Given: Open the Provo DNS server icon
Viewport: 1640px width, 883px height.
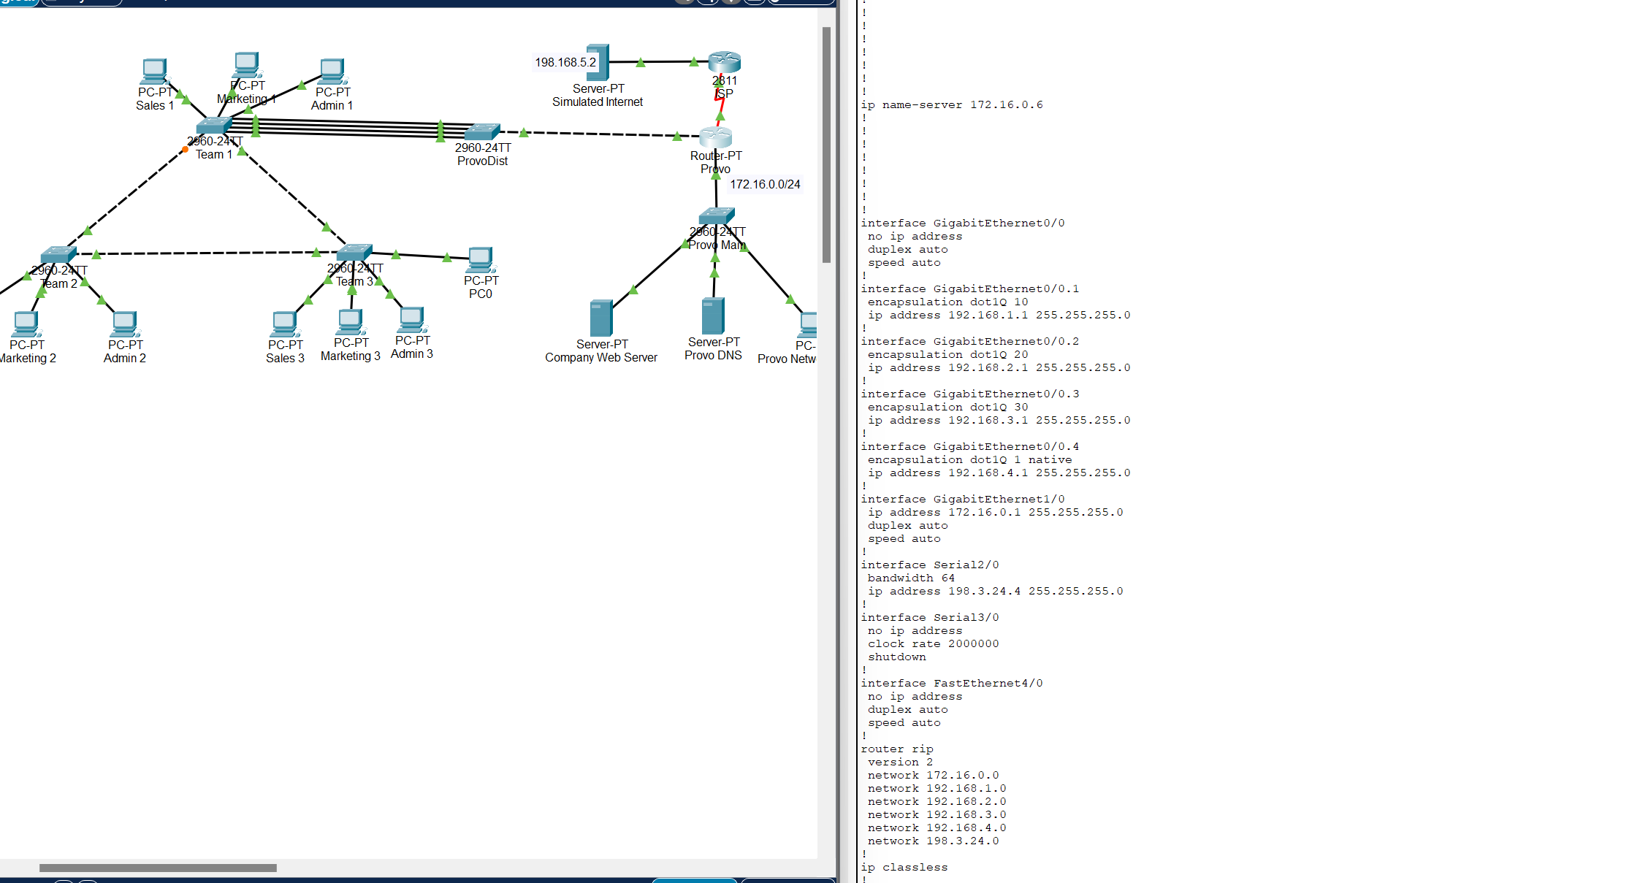Looking at the screenshot, I should coord(713,316).
